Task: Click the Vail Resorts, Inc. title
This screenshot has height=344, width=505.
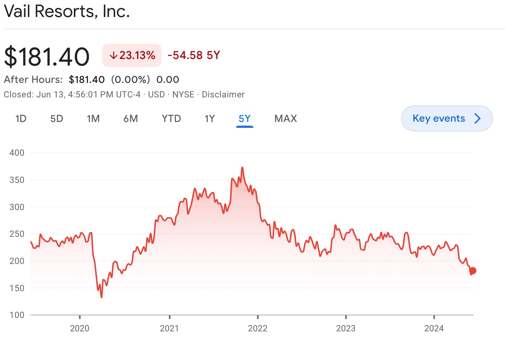Action: (67, 11)
